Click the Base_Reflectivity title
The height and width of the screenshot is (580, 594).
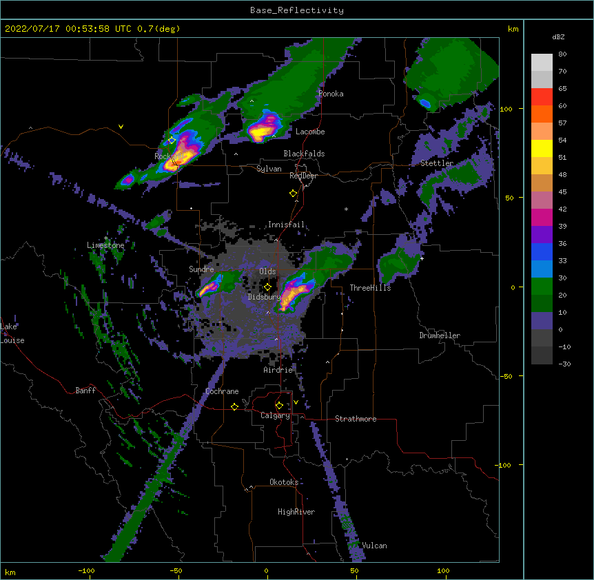click(x=297, y=10)
